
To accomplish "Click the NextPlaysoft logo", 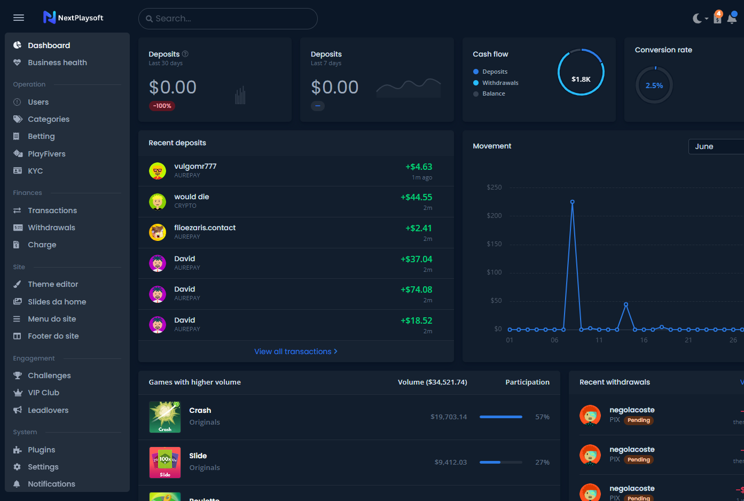I will pyautogui.click(x=73, y=18).
